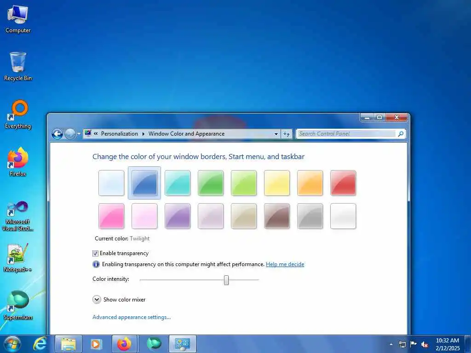Open Windows Explorer from the taskbar
The width and height of the screenshot is (471, 353).
click(69, 344)
